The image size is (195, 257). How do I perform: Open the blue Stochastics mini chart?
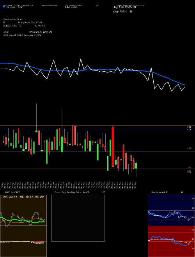171,210
